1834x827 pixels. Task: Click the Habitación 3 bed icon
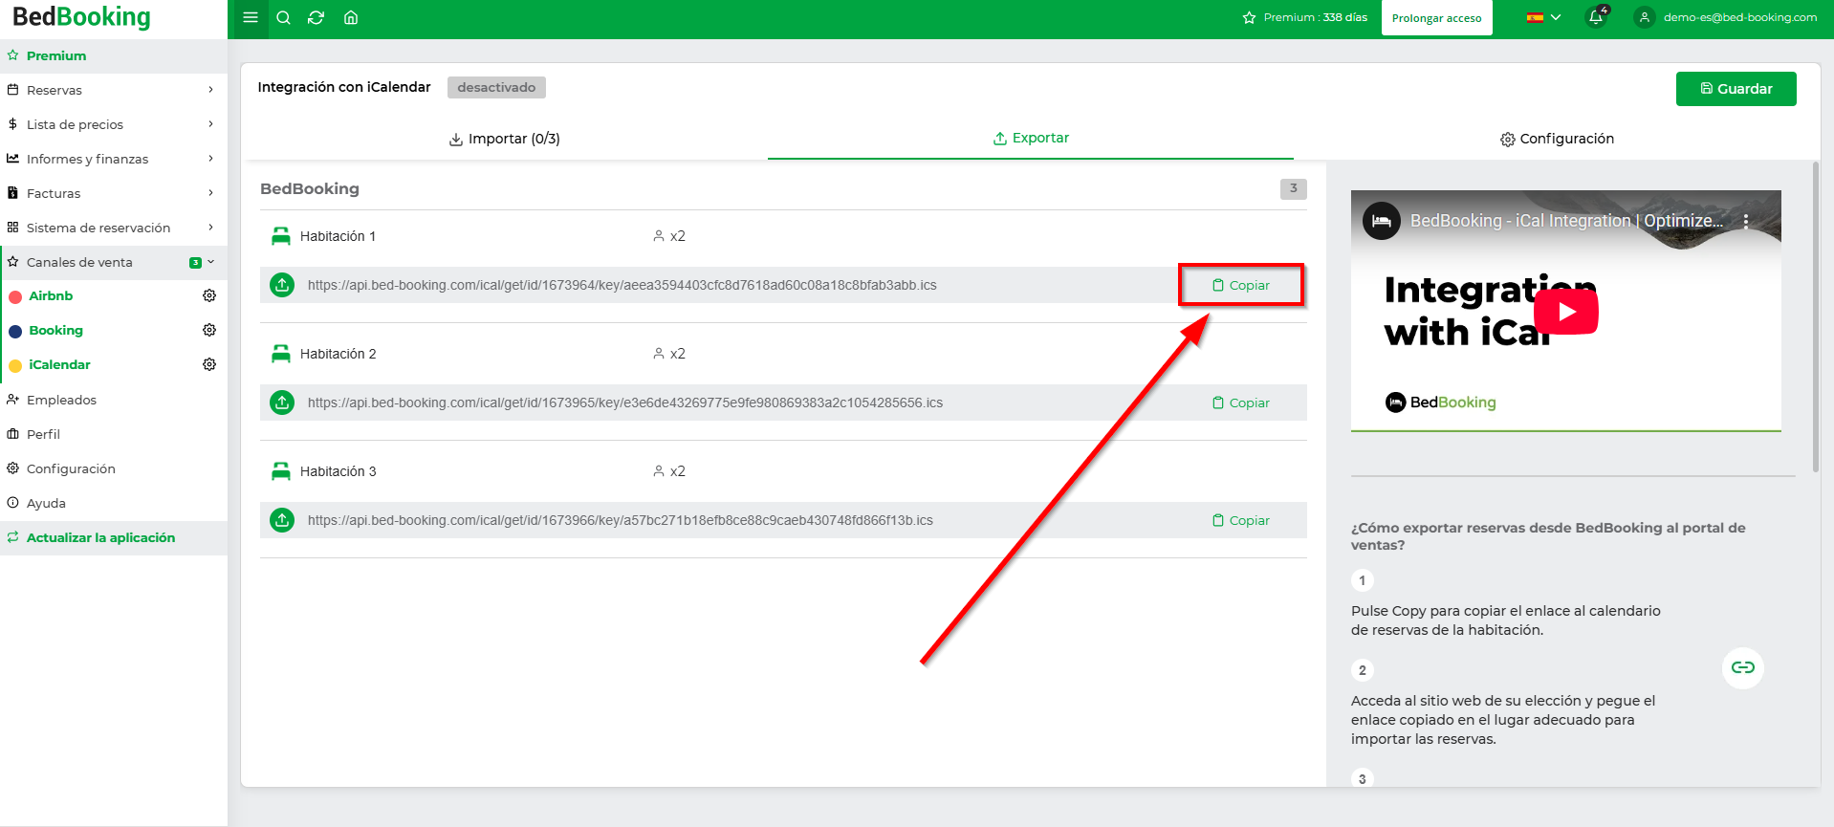tap(280, 471)
